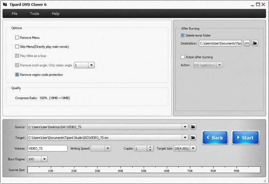
Task: Maximize the Tipard DVD Cloner window
Action: (x=258, y=4)
